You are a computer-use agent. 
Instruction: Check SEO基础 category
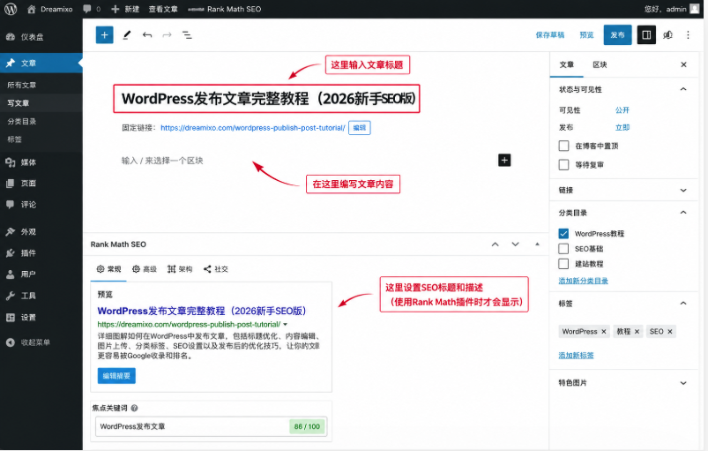click(x=563, y=249)
